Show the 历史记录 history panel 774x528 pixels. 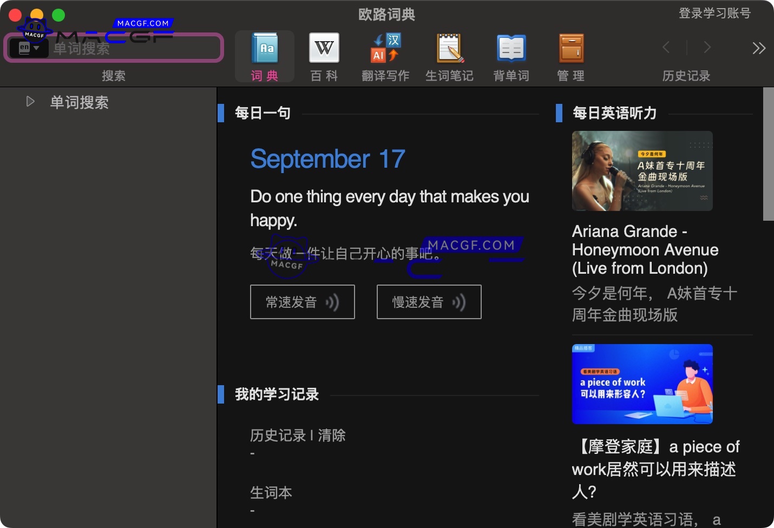[686, 76]
